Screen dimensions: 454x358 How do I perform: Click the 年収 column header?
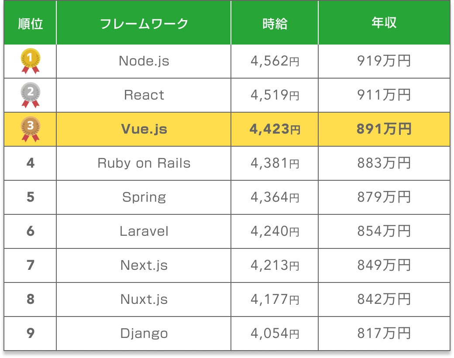coord(384,24)
